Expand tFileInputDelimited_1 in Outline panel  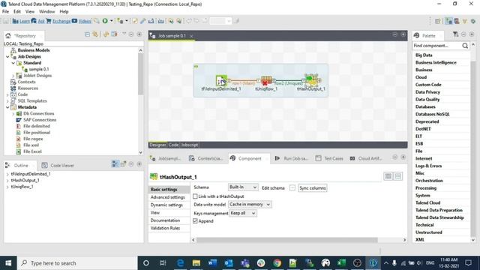(x=7, y=174)
